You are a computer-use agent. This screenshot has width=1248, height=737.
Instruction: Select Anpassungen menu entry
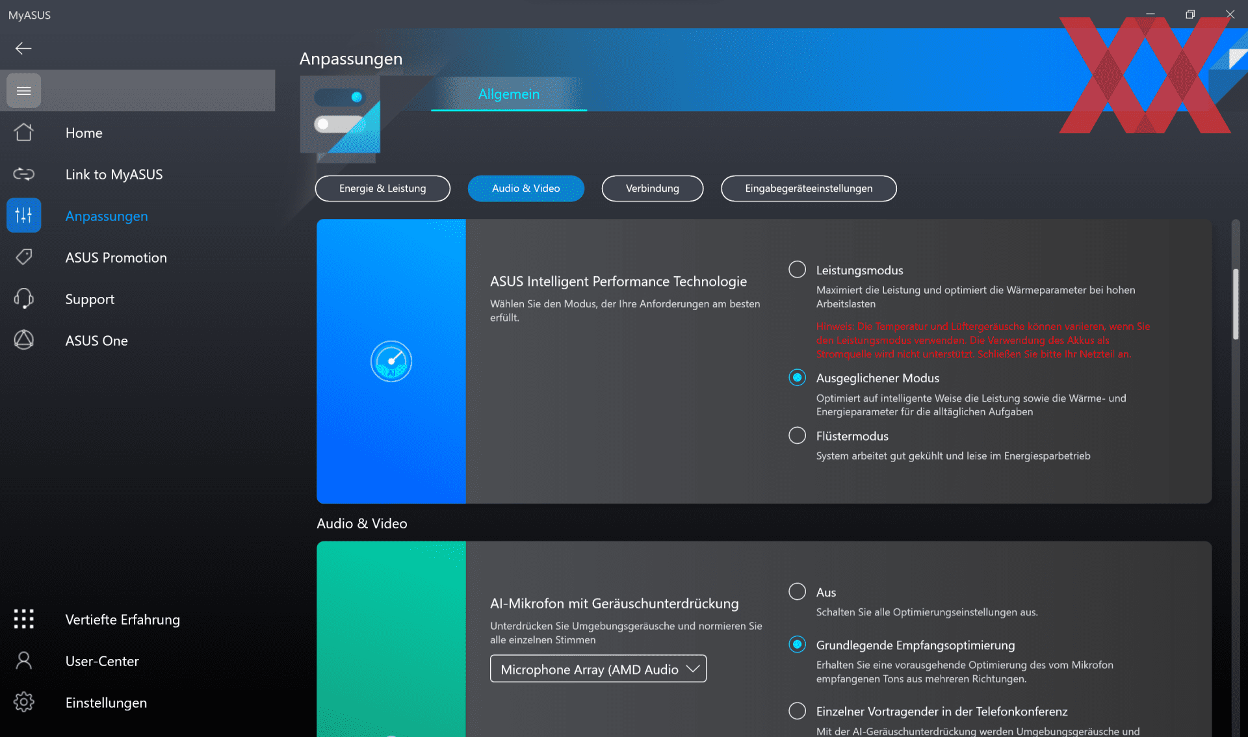pyautogui.click(x=107, y=216)
